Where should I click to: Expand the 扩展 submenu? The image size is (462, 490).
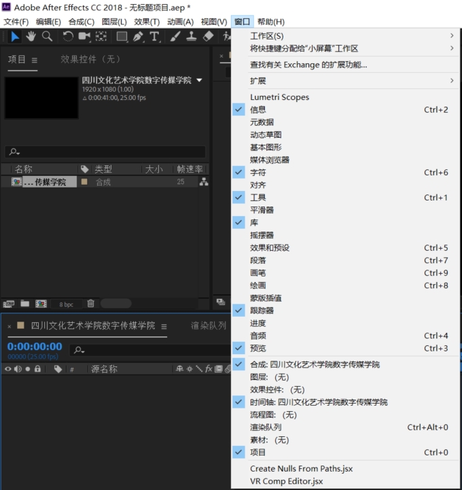click(346, 81)
